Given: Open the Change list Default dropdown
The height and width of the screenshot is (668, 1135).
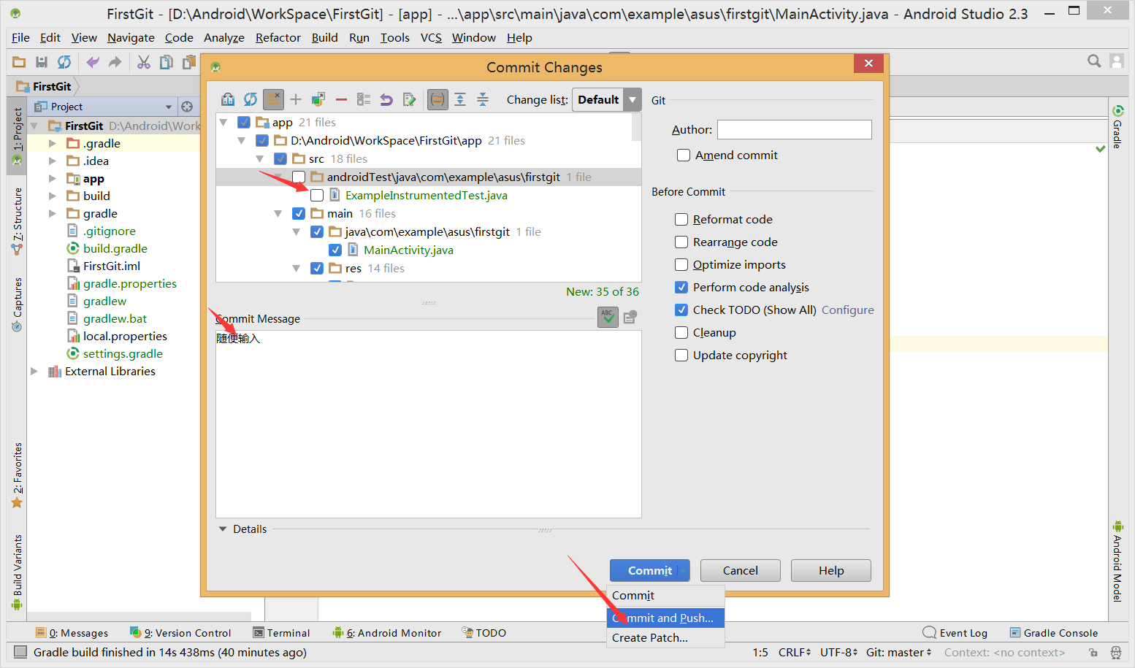Looking at the screenshot, I should pyautogui.click(x=606, y=100).
